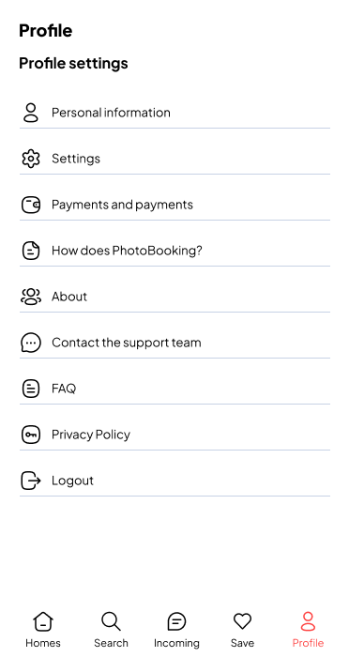349x657 pixels.
Task: Click the logout arrow icon
Action: [x=31, y=481]
